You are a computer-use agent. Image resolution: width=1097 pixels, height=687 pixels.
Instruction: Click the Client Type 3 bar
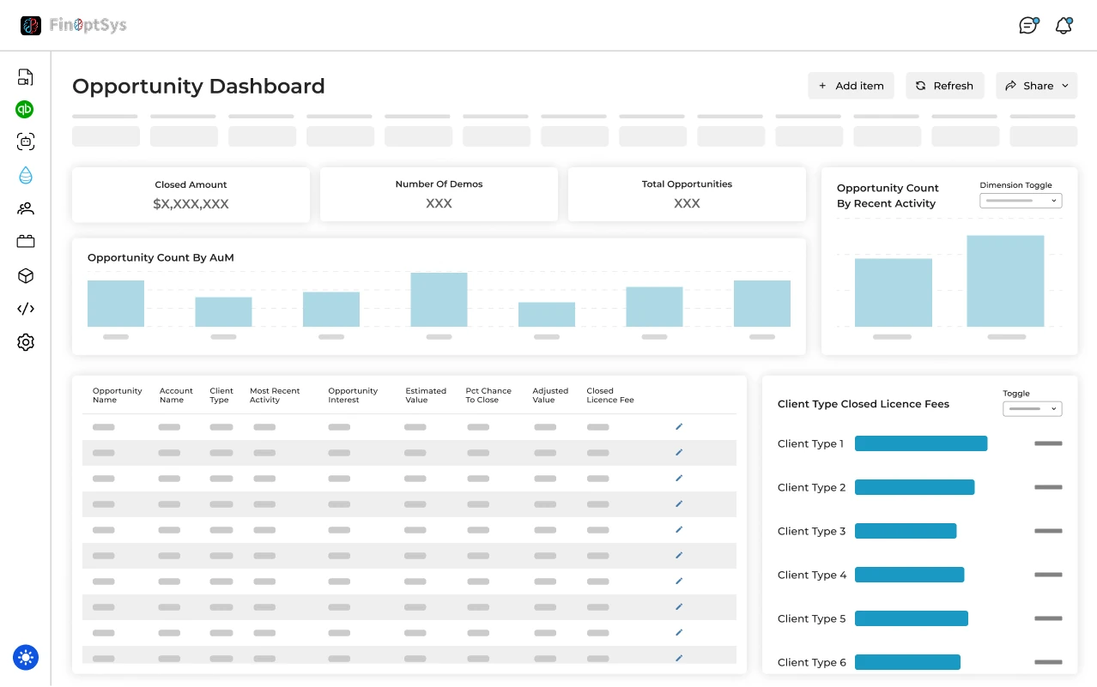pos(906,531)
